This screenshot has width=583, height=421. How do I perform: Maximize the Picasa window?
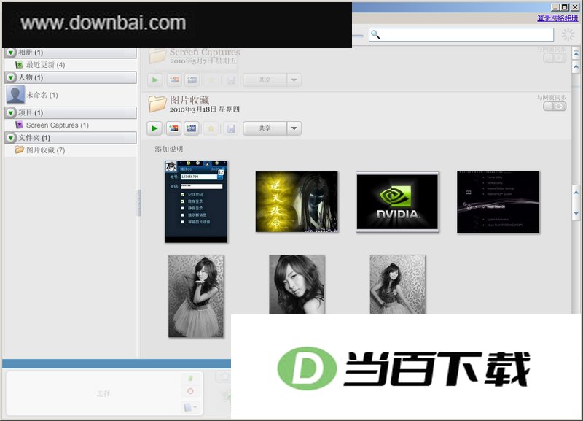565,7
